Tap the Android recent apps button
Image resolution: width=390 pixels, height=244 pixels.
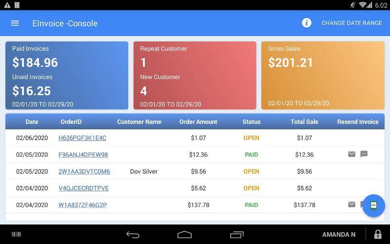[236, 234]
